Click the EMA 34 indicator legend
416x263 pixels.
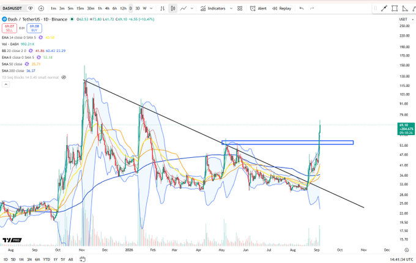[x=19, y=38]
